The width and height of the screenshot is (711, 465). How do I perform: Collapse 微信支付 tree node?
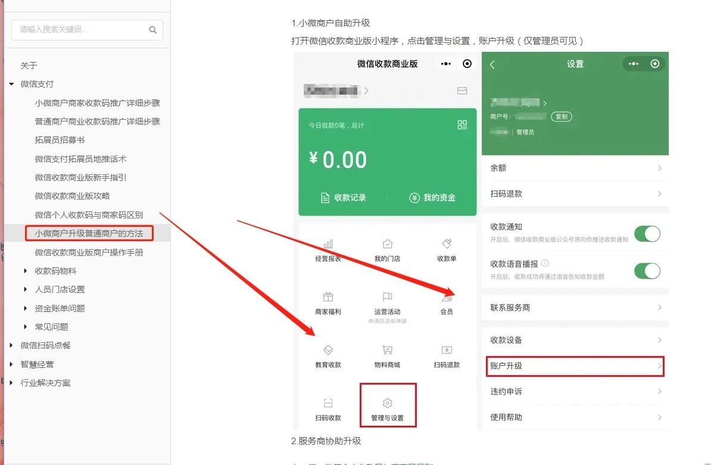[x=12, y=84]
